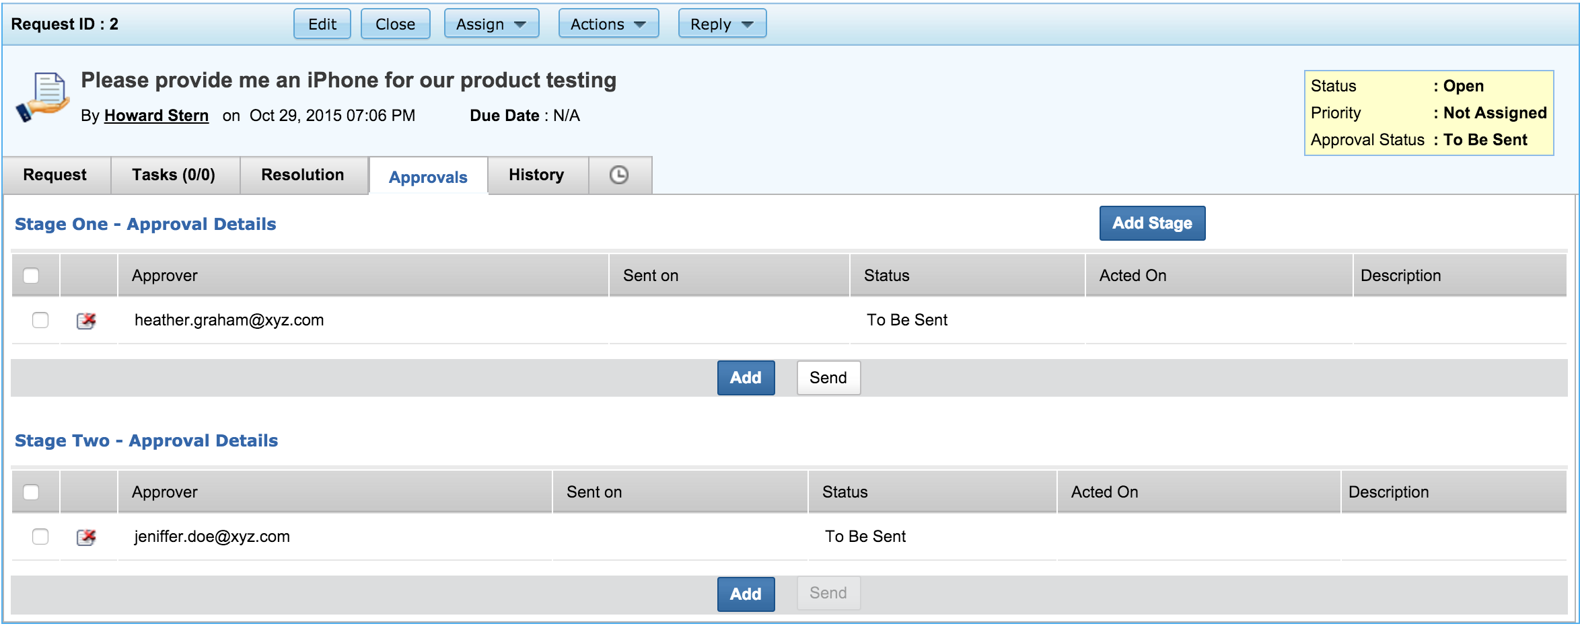Click delete icon next to heather.graham@xyz.com
The height and width of the screenshot is (628, 1580).
(86, 321)
